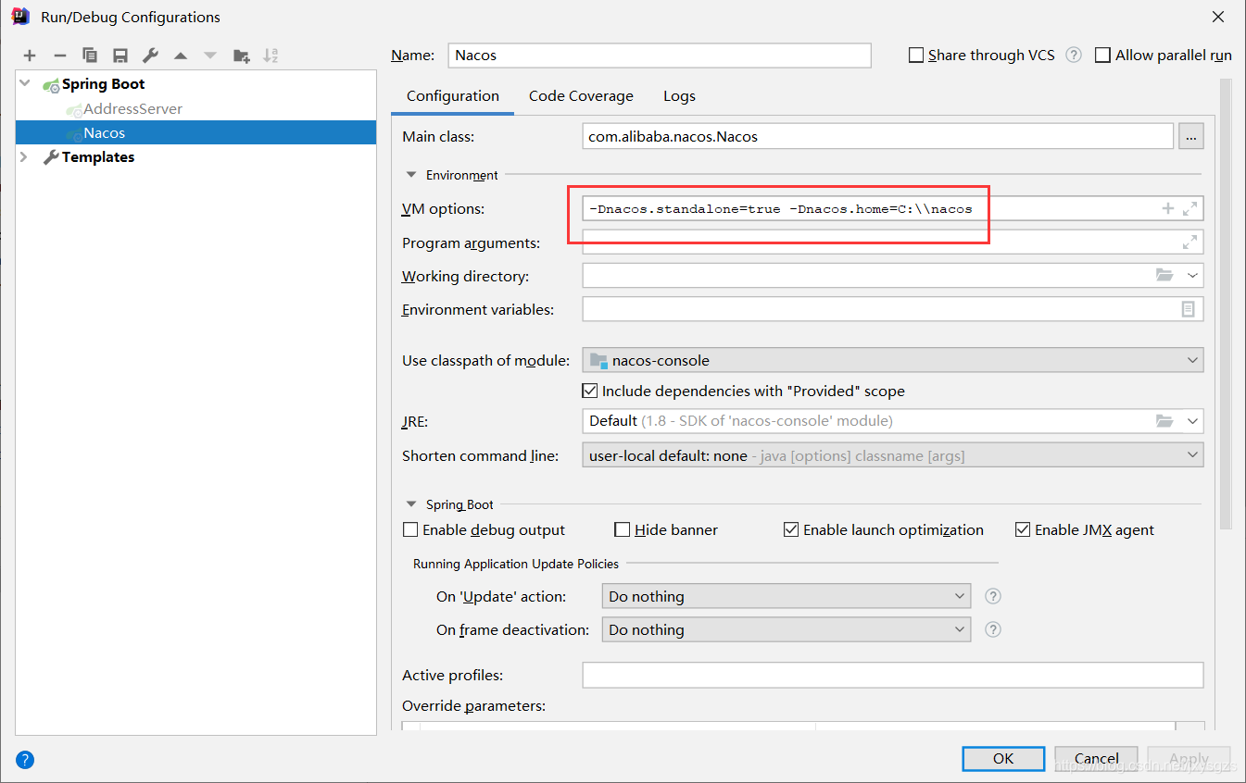Open edit templates wrench icon
The height and width of the screenshot is (783, 1246).
(x=150, y=56)
